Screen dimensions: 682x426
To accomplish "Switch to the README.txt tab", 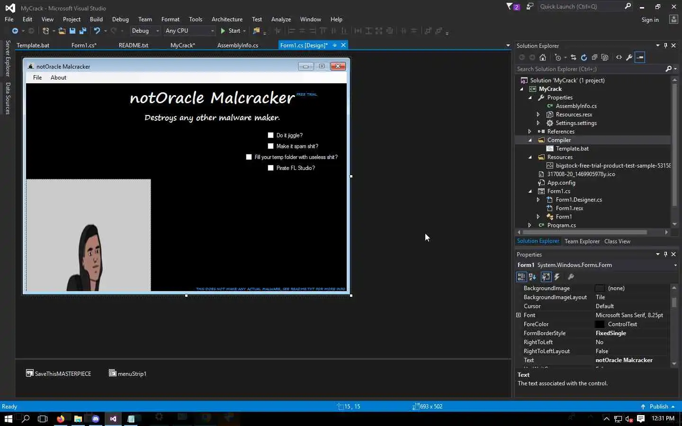I will point(134,45).
